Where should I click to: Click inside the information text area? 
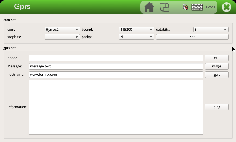[x=116, y=107]
